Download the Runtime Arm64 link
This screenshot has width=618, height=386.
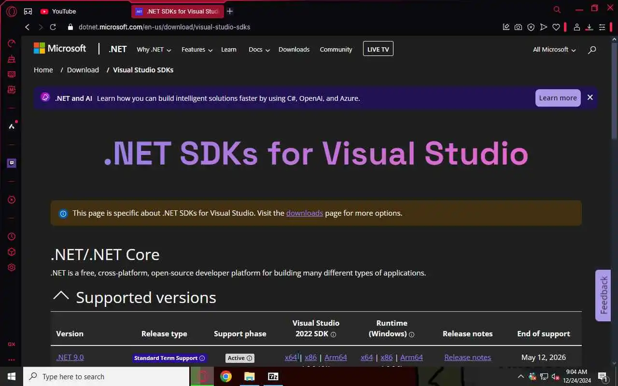[x=411, y=357]
